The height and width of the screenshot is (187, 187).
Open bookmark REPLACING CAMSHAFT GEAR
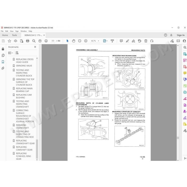pyautogui.click(x=24, y=148)
